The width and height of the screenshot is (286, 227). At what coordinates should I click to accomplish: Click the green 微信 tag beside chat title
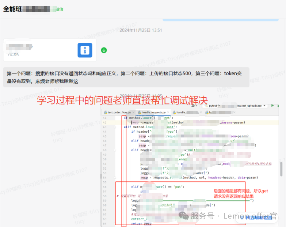tap(60, 9)
